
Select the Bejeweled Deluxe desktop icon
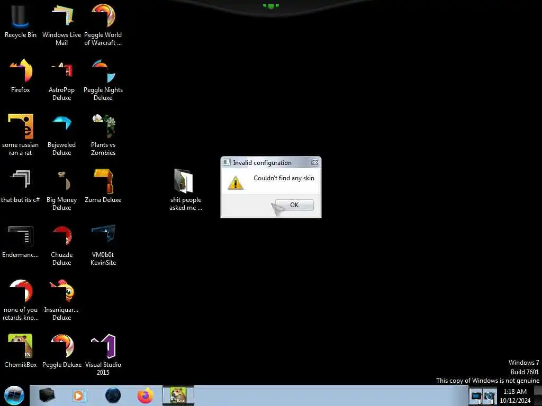point(61,135)
